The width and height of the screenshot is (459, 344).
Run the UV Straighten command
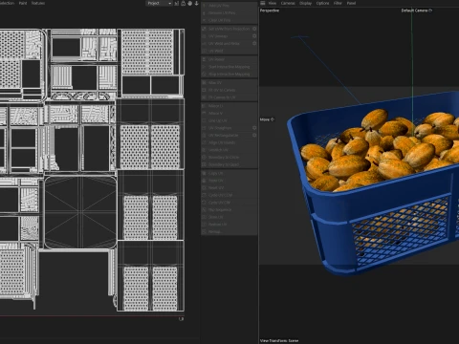[227, 128]
